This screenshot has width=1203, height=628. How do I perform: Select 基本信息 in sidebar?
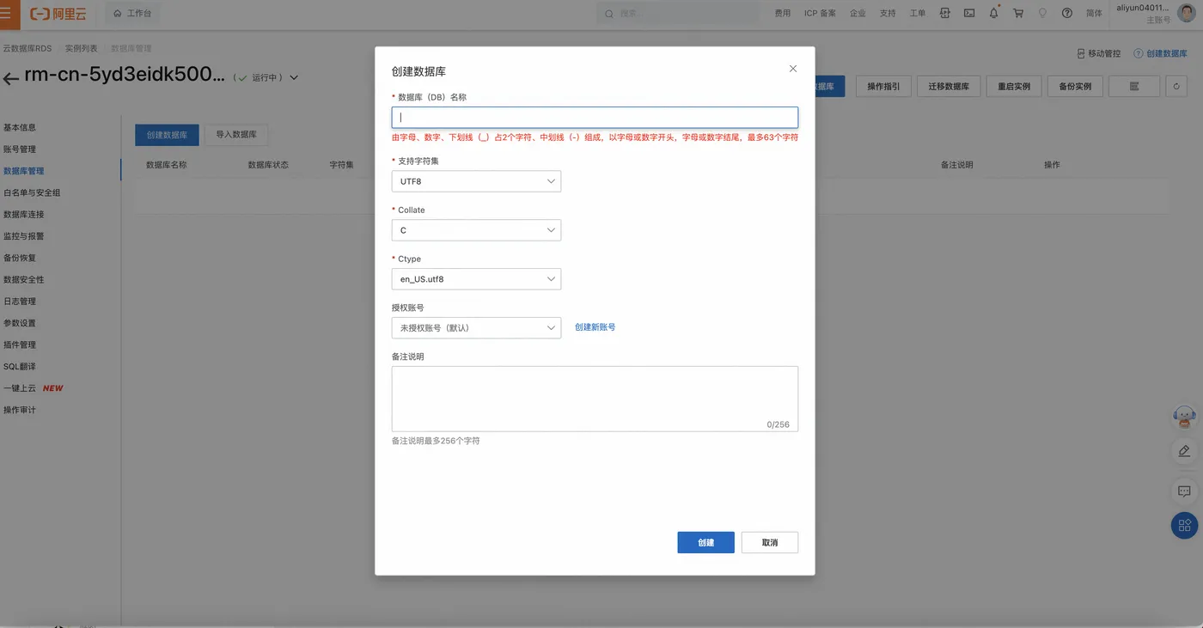[20, 127]
